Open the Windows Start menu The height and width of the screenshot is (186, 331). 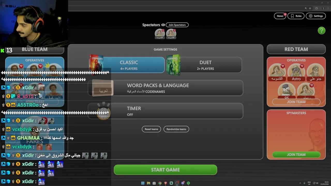[143, 183]
